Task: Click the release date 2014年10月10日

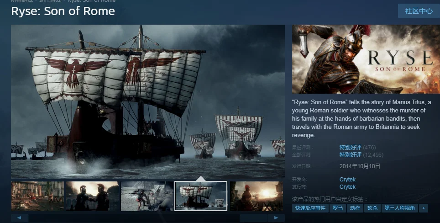Action: (360, 166)
